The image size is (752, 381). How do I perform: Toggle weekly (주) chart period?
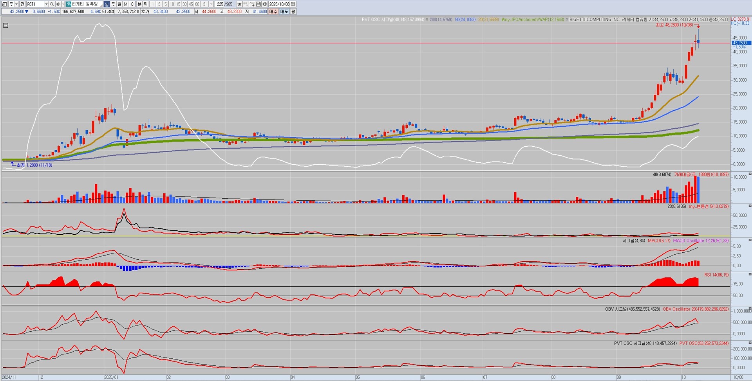pyautogui.click(x=113, y=4)
